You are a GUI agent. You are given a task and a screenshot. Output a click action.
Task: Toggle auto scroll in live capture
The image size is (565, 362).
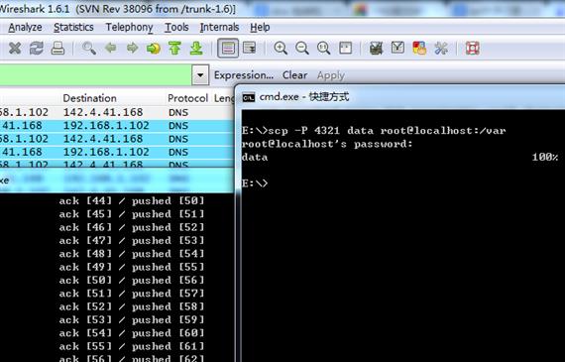[x=250, y=48]
